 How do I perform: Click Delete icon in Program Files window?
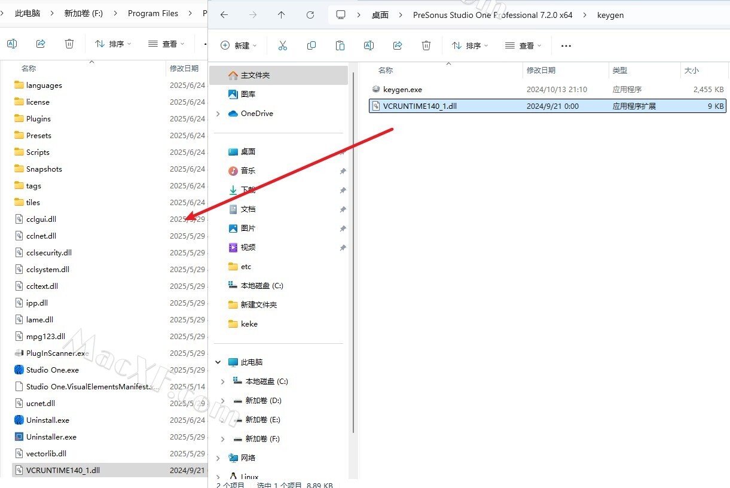click(69, 44)
